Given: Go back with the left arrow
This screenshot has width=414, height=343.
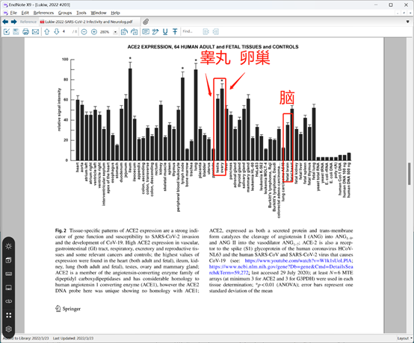Looking at the screenshot, I should 5,22.
